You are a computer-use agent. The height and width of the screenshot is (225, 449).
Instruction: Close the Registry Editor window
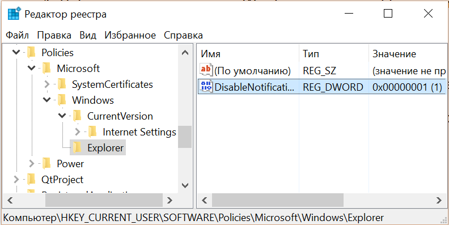(428, 14)
